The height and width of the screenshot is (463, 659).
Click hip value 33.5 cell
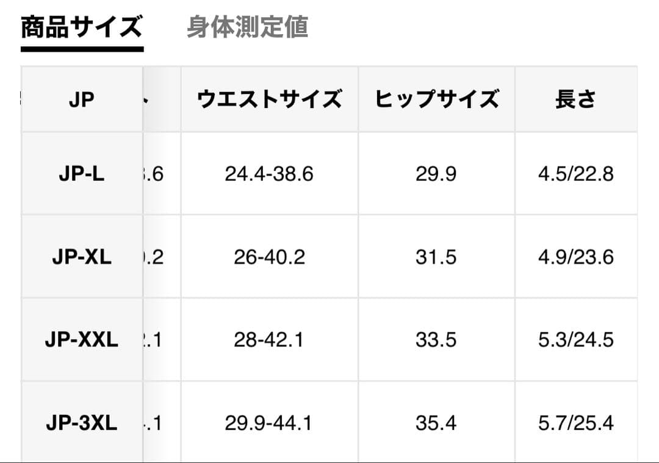point(436,340)
